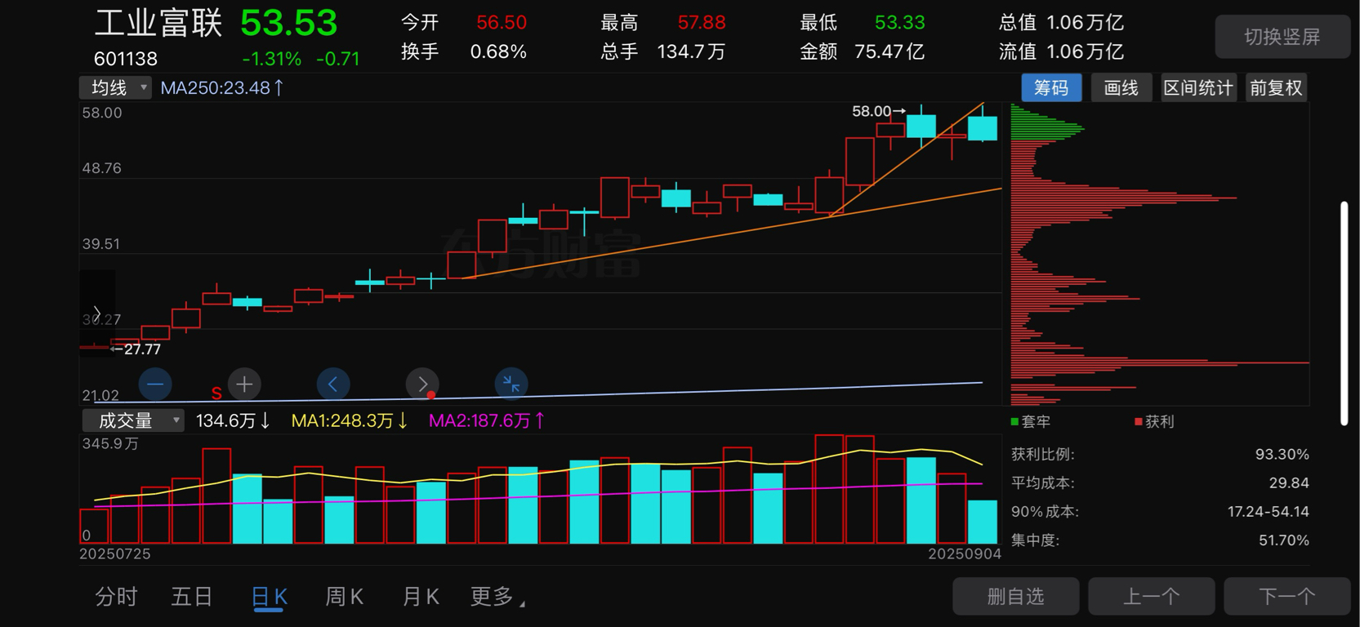Open the 成交量 indicator dropdown
Image resolution: width=1360 pixels, height=627 pixels.
tap(133, 420)
